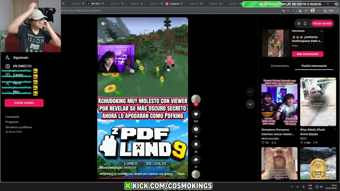Image resolution: width=340 pixels, height=191 pixels.
Task: Open RICH author under #fyp video
Action: [303, 138]
